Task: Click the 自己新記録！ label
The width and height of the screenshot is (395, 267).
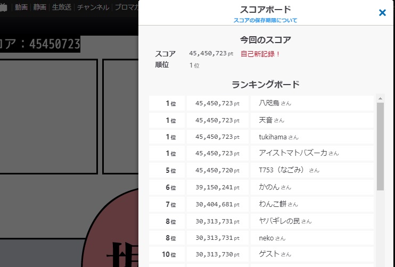Action: click(260, 54)
